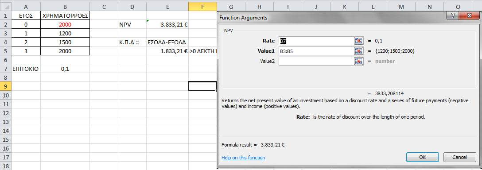Click inside the Rate input field
Image resolution: width=482 pixels, height=170 pixels.
click(x=316, y=41)
